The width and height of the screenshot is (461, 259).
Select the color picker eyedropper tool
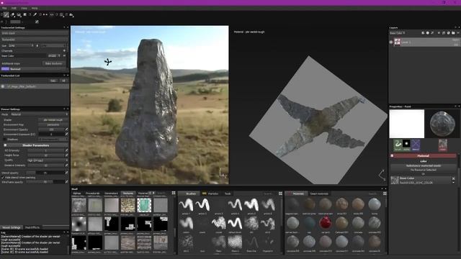pyautogui.click(x=35, y=14)
